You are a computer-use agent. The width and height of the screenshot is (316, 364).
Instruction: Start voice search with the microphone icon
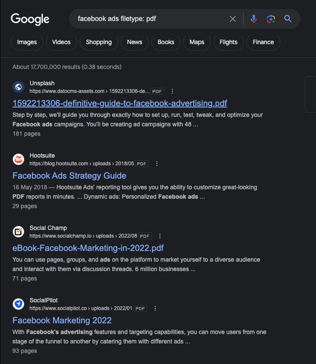[254, 19]
